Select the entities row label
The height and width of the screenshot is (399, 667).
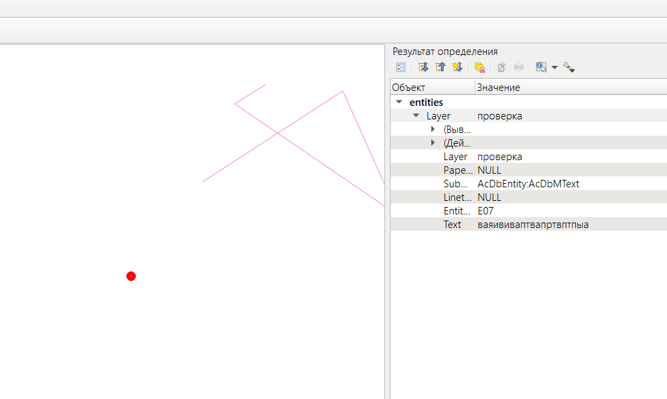click(427, 102)
